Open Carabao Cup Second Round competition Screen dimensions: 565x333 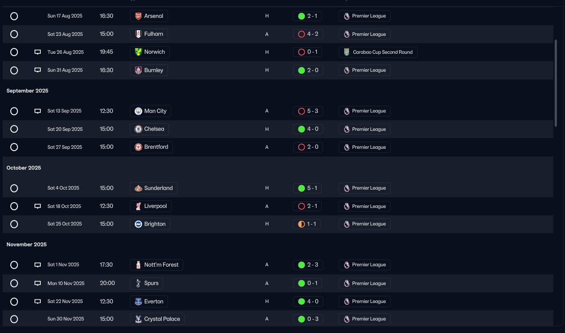pyautogui.click(x=378, y=52)
